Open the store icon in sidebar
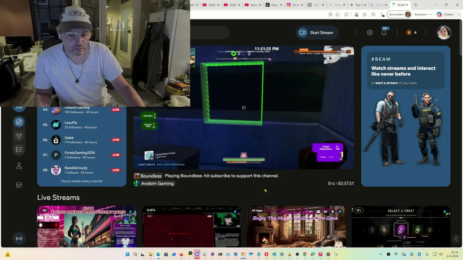Image resolution: width=463 pixels, height=260 pixels. tap(19, 185)
